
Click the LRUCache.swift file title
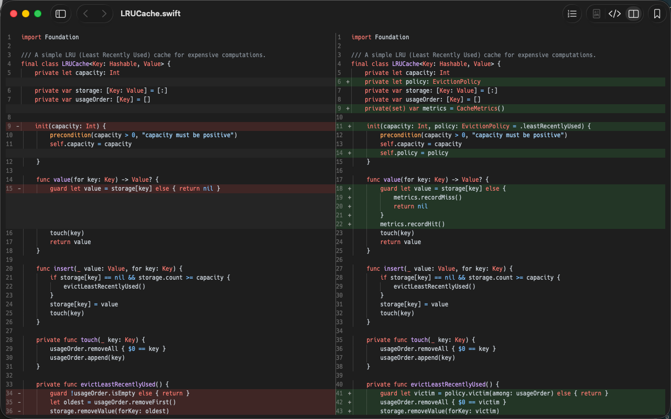(x=150, y=14)
